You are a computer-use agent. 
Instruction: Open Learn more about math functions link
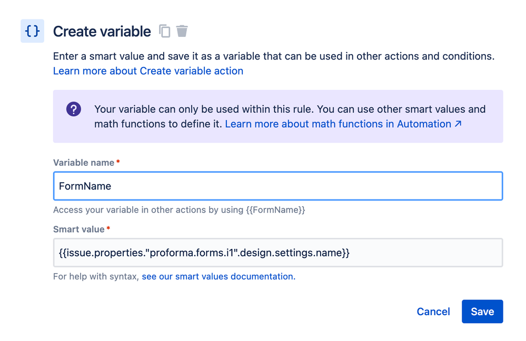(338, 124)
